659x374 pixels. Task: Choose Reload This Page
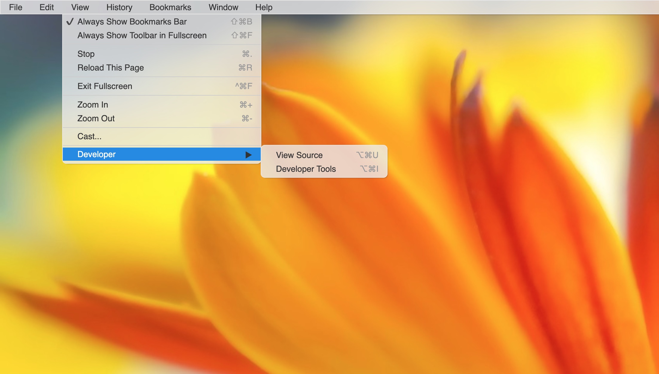(x=111, y=68)
